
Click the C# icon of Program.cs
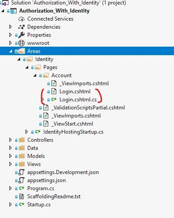(x=21, y=188)
